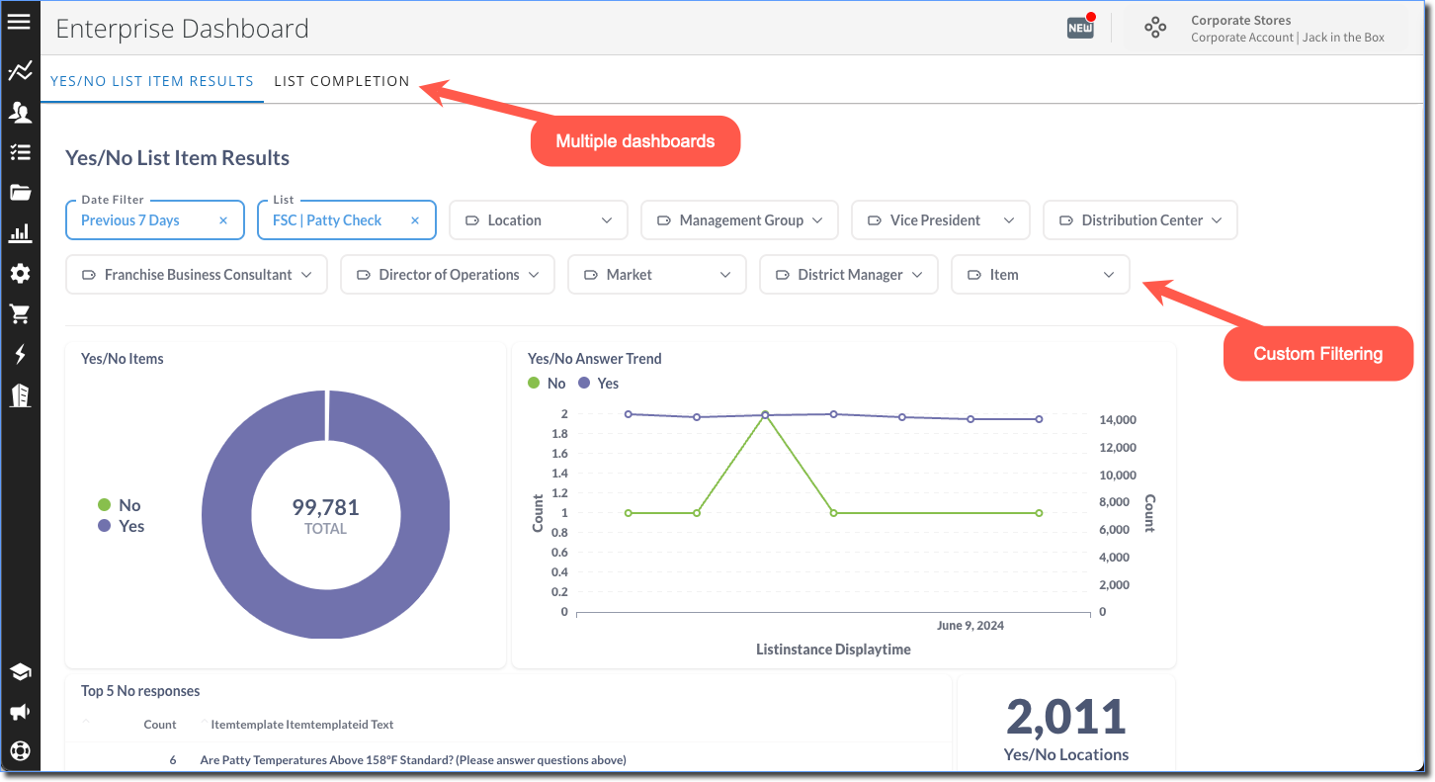Open the checklist icon in sidebar
1435x782 pixels.
[x=20, y=152]
